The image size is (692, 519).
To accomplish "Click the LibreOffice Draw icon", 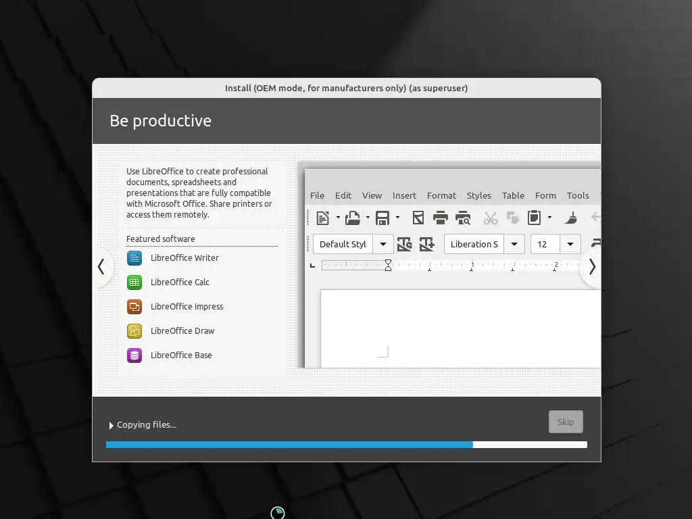I will [x=134, y=330].
